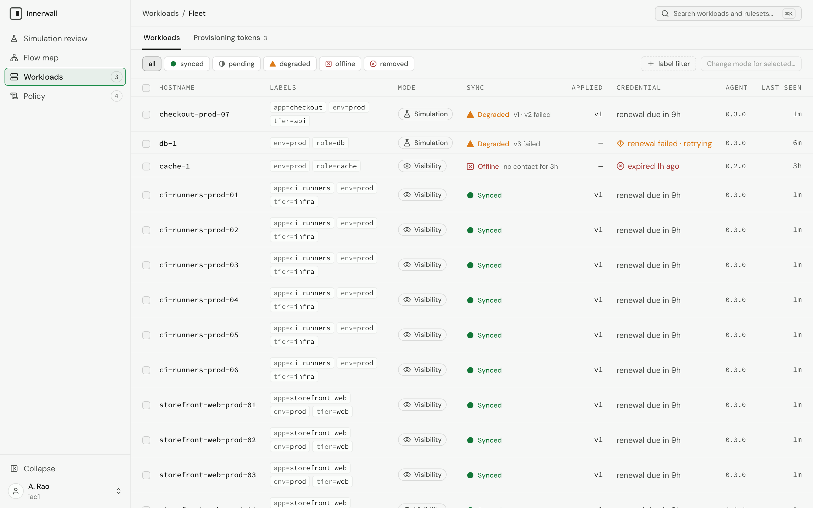Click the flask icon in checkout-prod-07 Simulation badge
Image resolution: width=813 pixels, height=508 pixels.
click(407, 114)
